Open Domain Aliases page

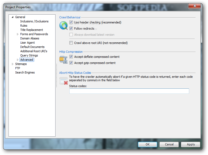[30, 38]
